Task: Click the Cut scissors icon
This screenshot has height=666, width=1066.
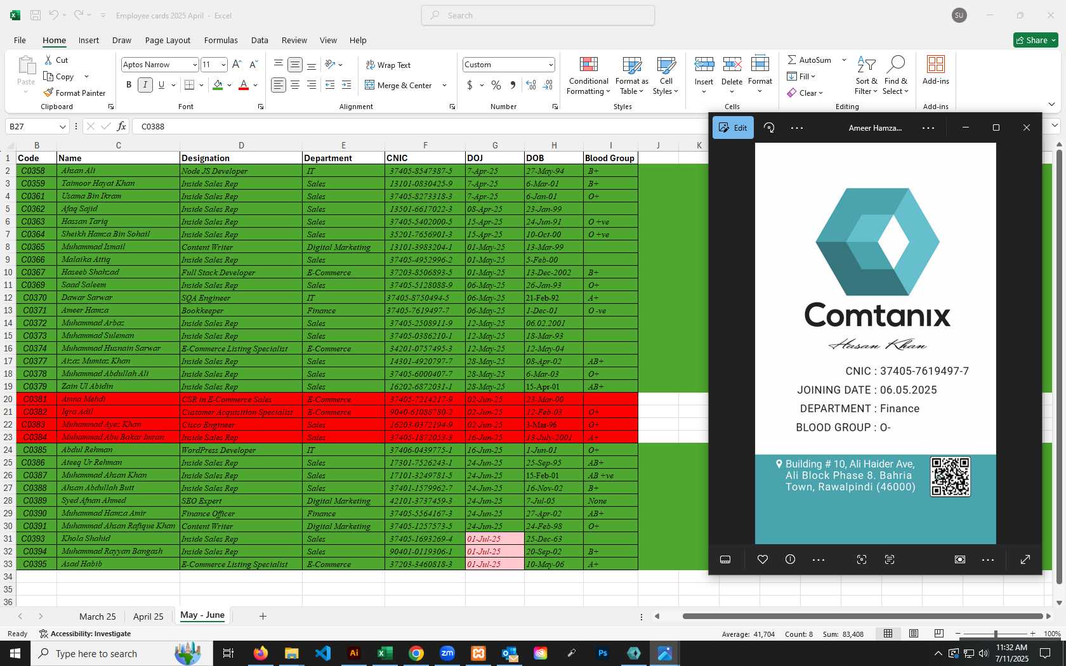Action: [48, 60]
